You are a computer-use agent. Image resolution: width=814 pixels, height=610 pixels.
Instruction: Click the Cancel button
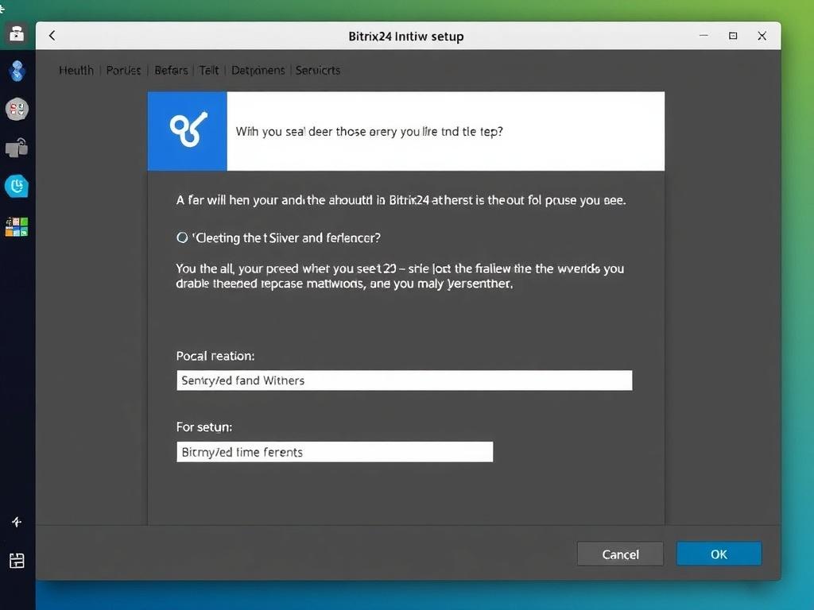620,554
